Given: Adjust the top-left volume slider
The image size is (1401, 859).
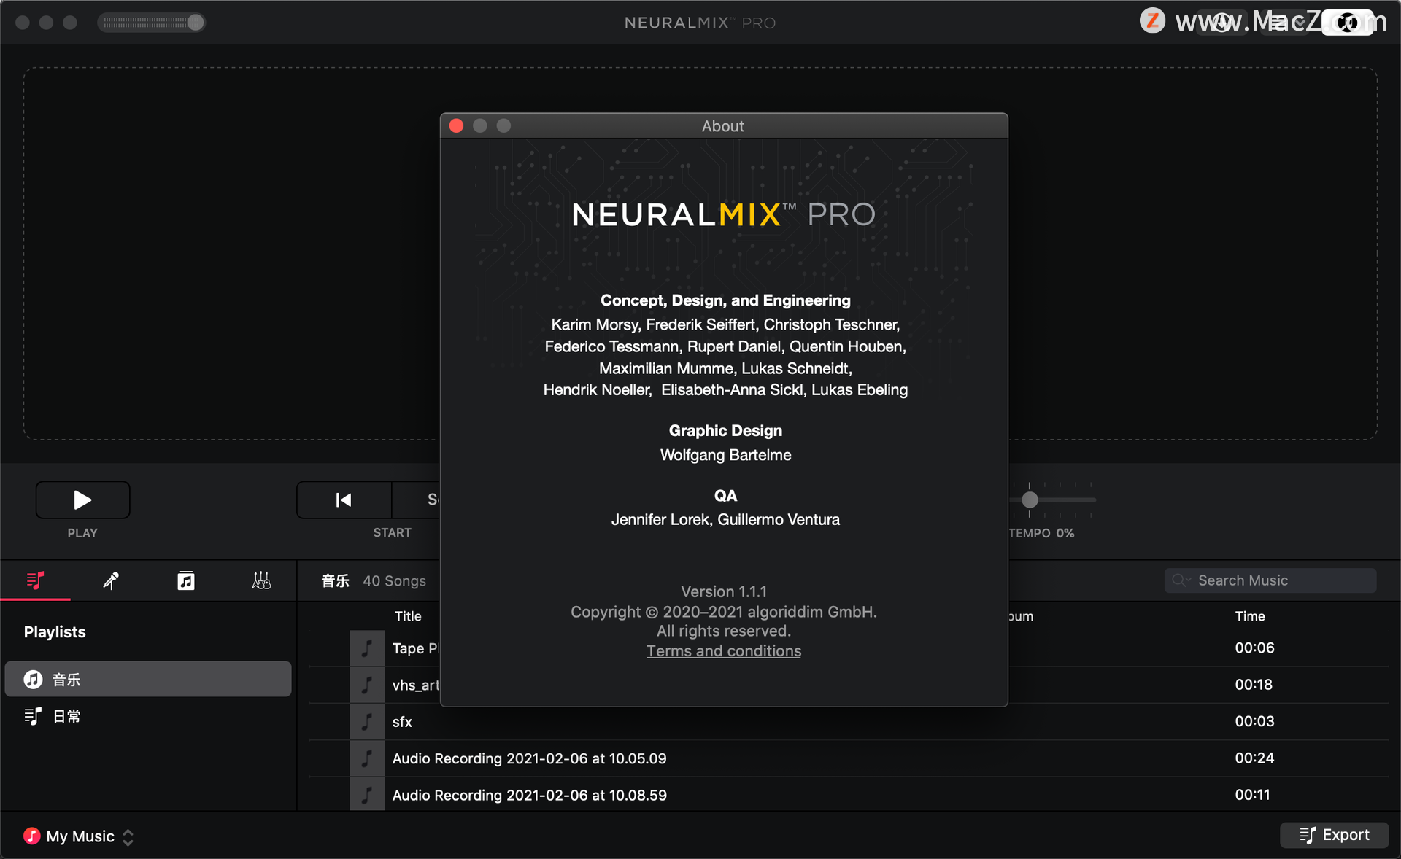Looking at the screenshot, I should click(151, 23).
